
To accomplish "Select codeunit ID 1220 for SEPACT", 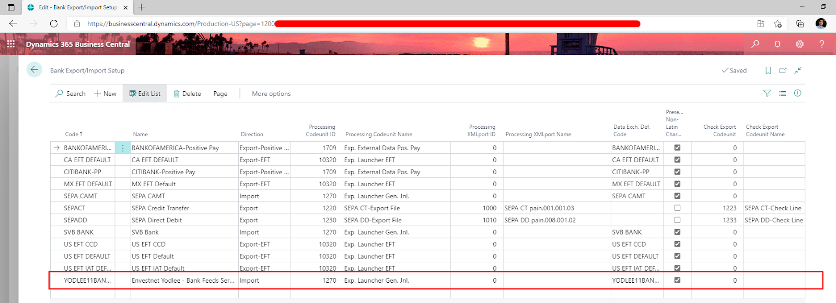I will click(x=317, y=208).
